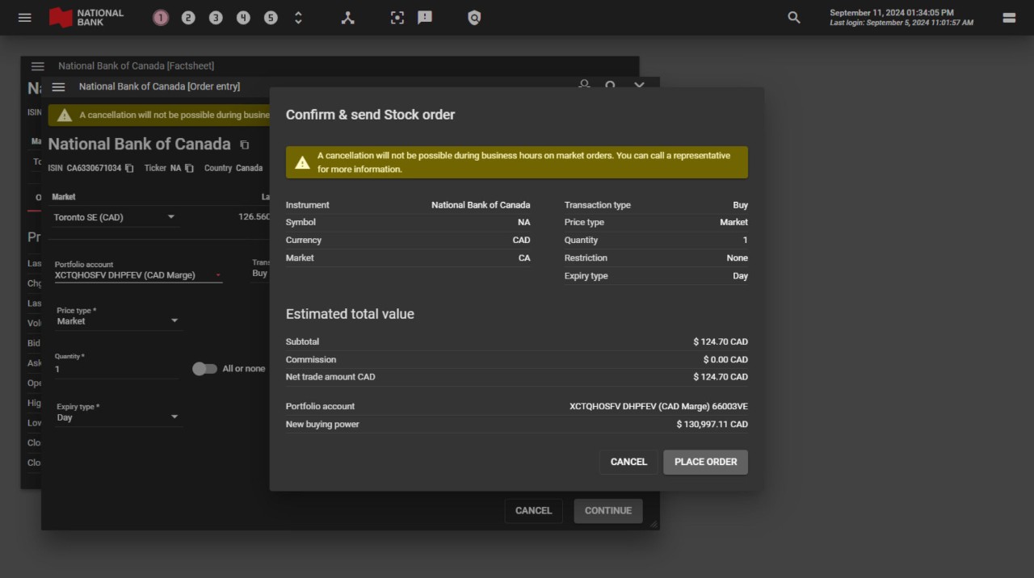This screenshot has width=1034, height=578.
Task: Expand the workspace selector arrows
Action: point(298,18)
